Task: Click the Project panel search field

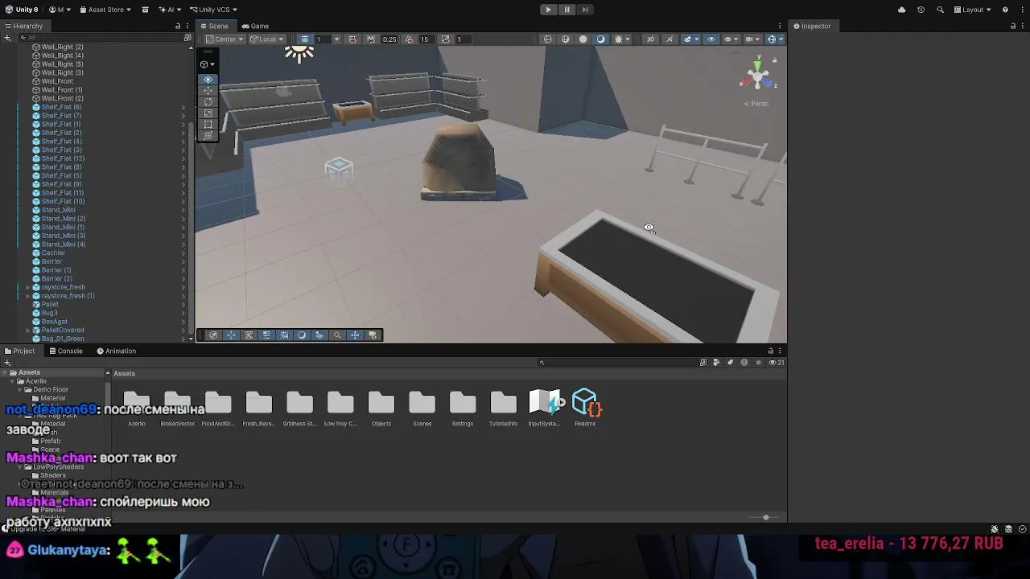Action: click(x=618, y=362)
